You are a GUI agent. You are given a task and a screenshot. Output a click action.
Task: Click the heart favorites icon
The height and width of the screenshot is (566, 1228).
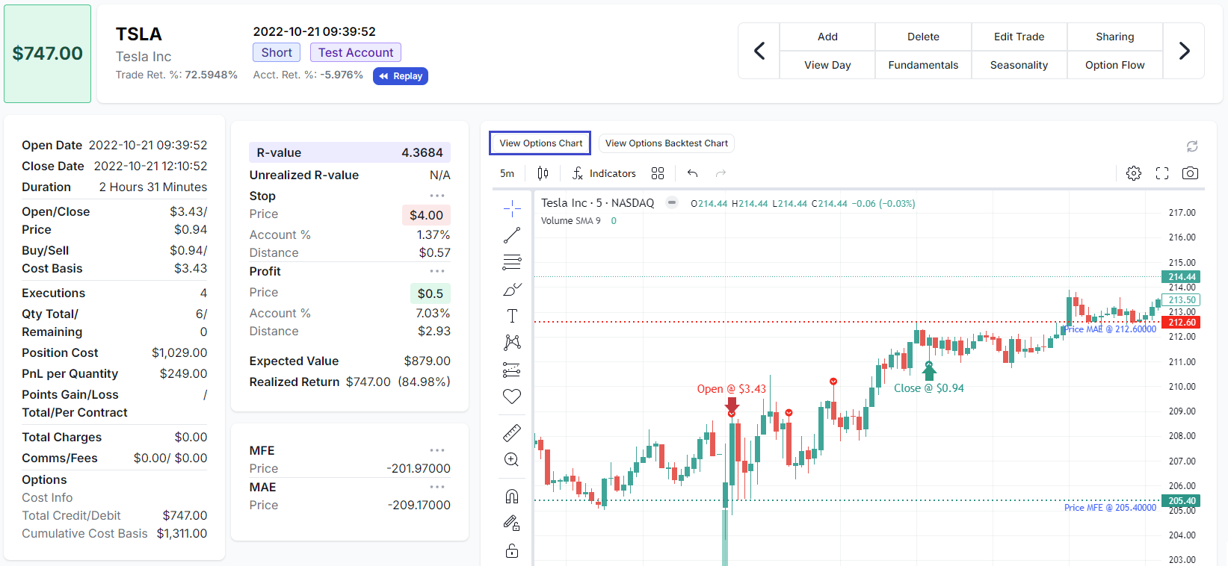point(512,396)
